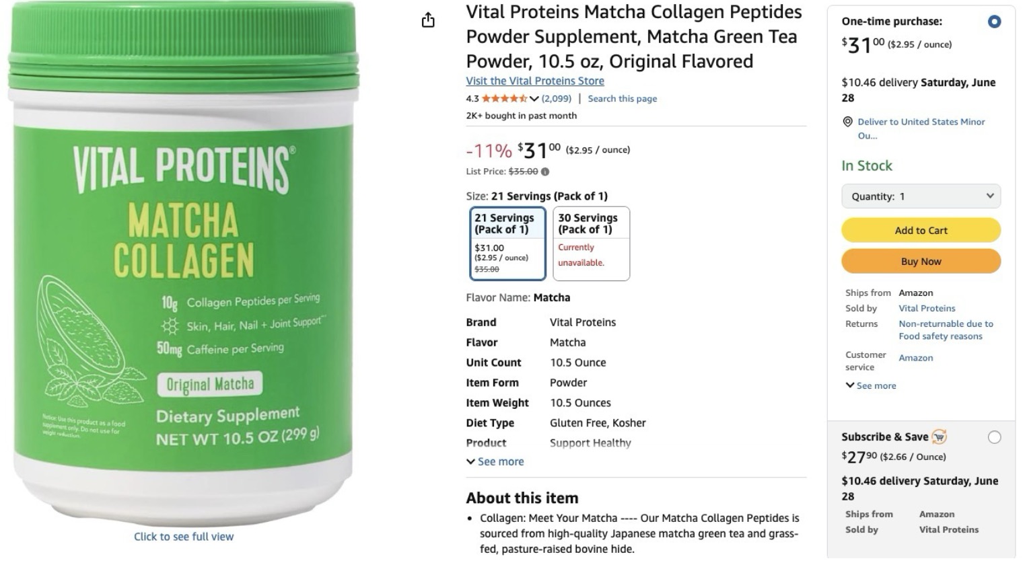The image size is (1023, 569).
Task: Click the Subscribe & Save circular arrow icon
Action: (x=940, y=437)
